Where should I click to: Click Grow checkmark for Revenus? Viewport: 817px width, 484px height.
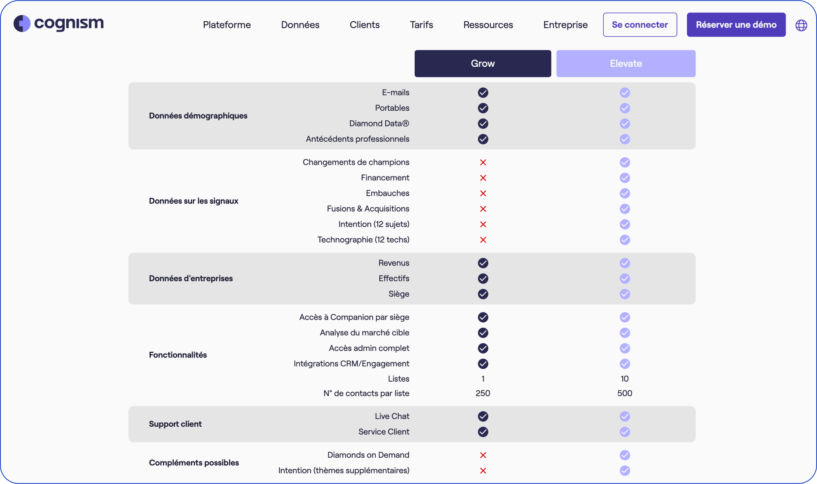pos(483,263)
